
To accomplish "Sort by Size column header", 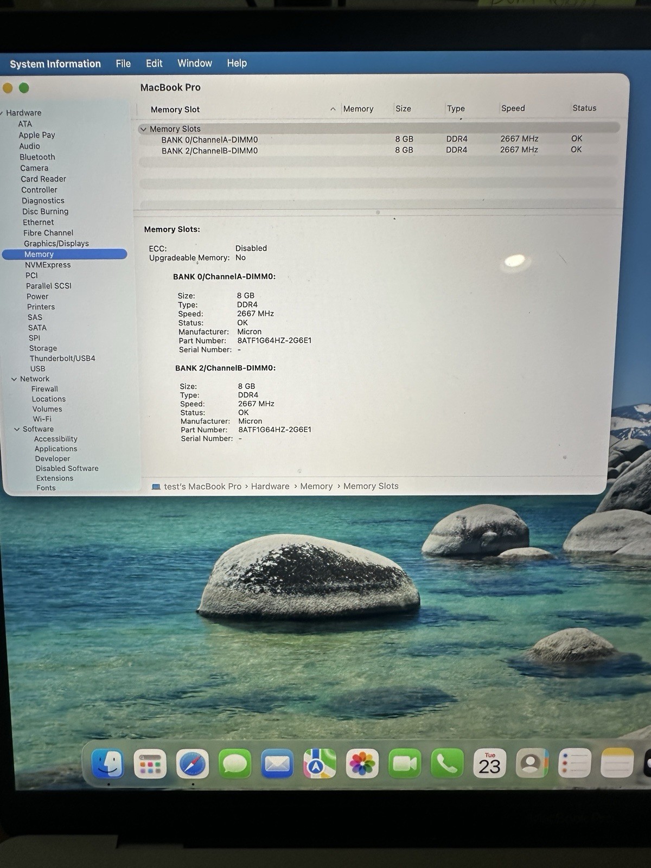I will coord(403,108).
